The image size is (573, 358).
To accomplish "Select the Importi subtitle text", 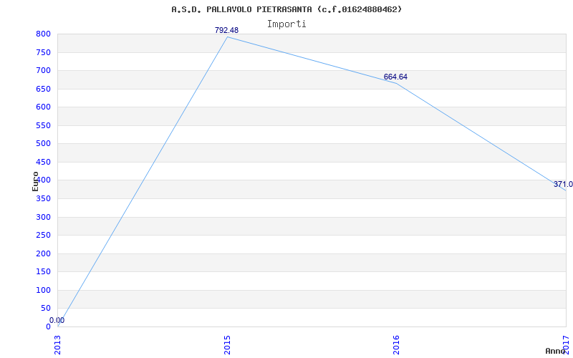I will 286,24.
